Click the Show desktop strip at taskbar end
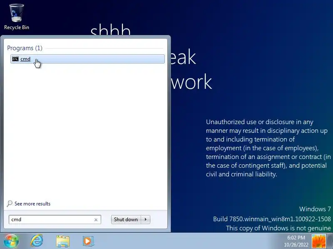The width and height of the screenshot is (333, 249). click(330, 241)
